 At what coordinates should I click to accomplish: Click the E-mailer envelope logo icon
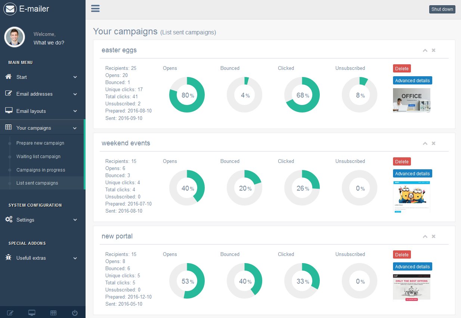[10, 9]
